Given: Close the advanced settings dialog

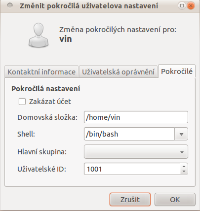Looking at the screenshot, I should pyautogui.click(x=191, y=6).
